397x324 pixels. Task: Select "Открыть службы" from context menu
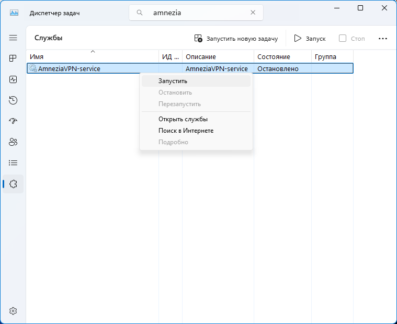[x=183, y=119]
